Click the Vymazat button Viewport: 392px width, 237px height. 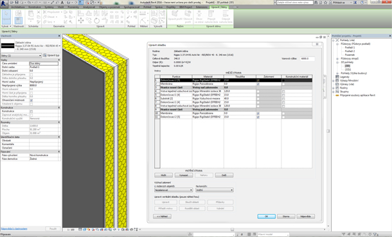pos(184,175)
